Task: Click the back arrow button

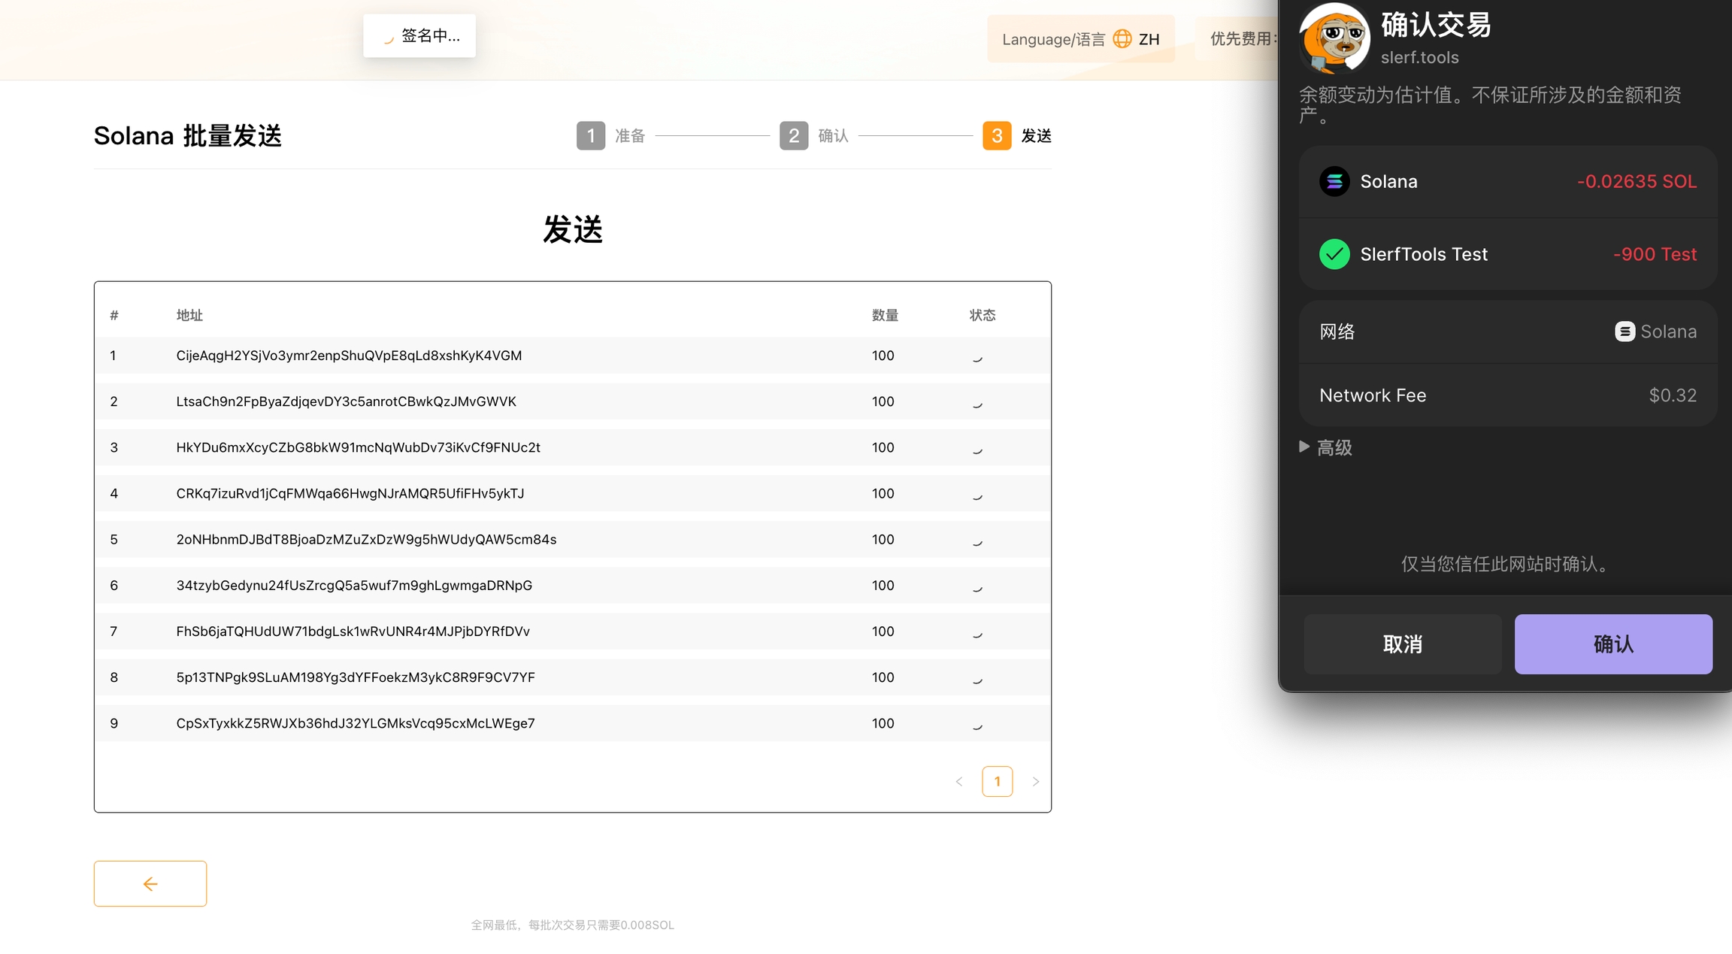Action: [150, 883]
